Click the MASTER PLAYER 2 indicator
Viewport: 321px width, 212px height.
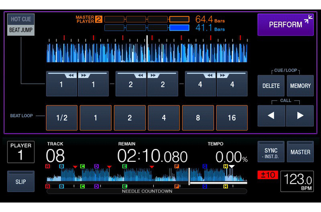pos(89,20)
